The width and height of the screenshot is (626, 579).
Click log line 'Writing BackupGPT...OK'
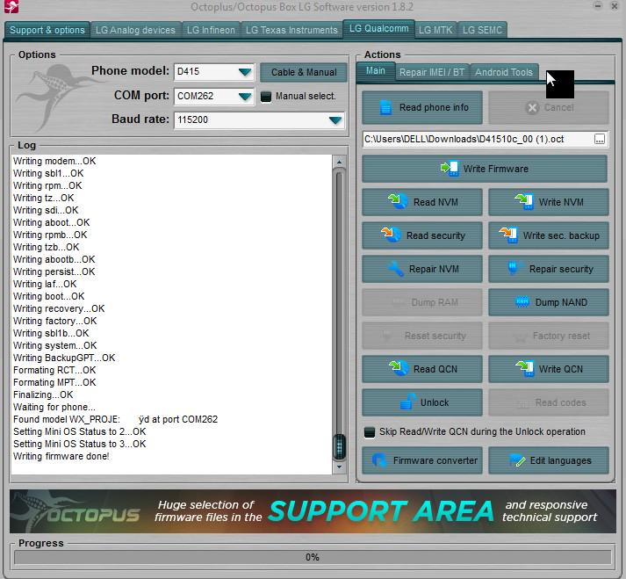[64, 358]
